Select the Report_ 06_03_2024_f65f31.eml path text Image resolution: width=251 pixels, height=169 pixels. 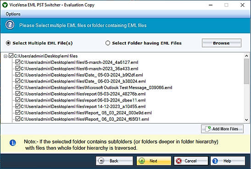(x=85, y=119)
